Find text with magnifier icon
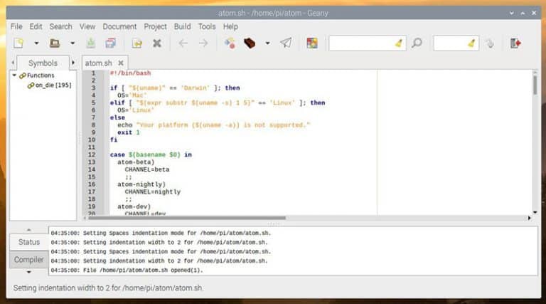Viewport: 546px width, 304px height. click(x=417, y=43)
